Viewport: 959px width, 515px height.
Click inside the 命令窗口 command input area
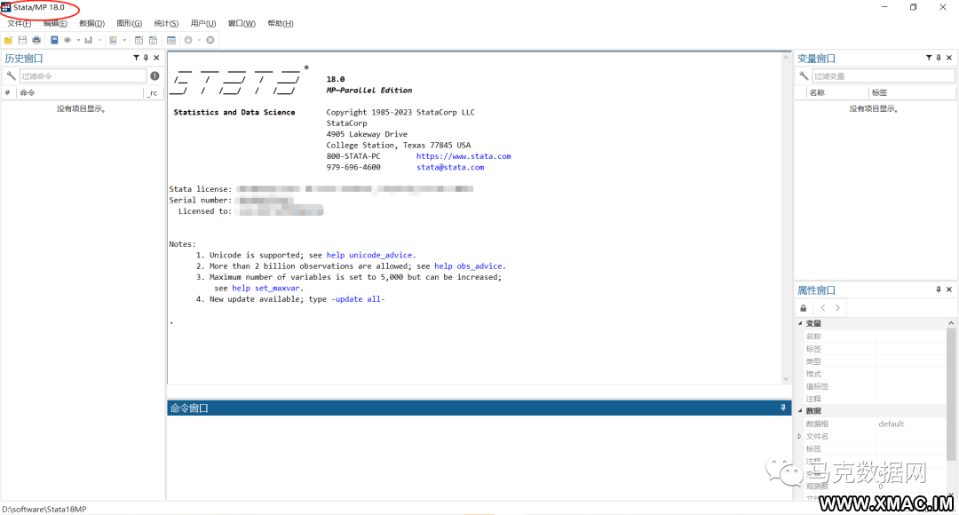tap(479, 457)
